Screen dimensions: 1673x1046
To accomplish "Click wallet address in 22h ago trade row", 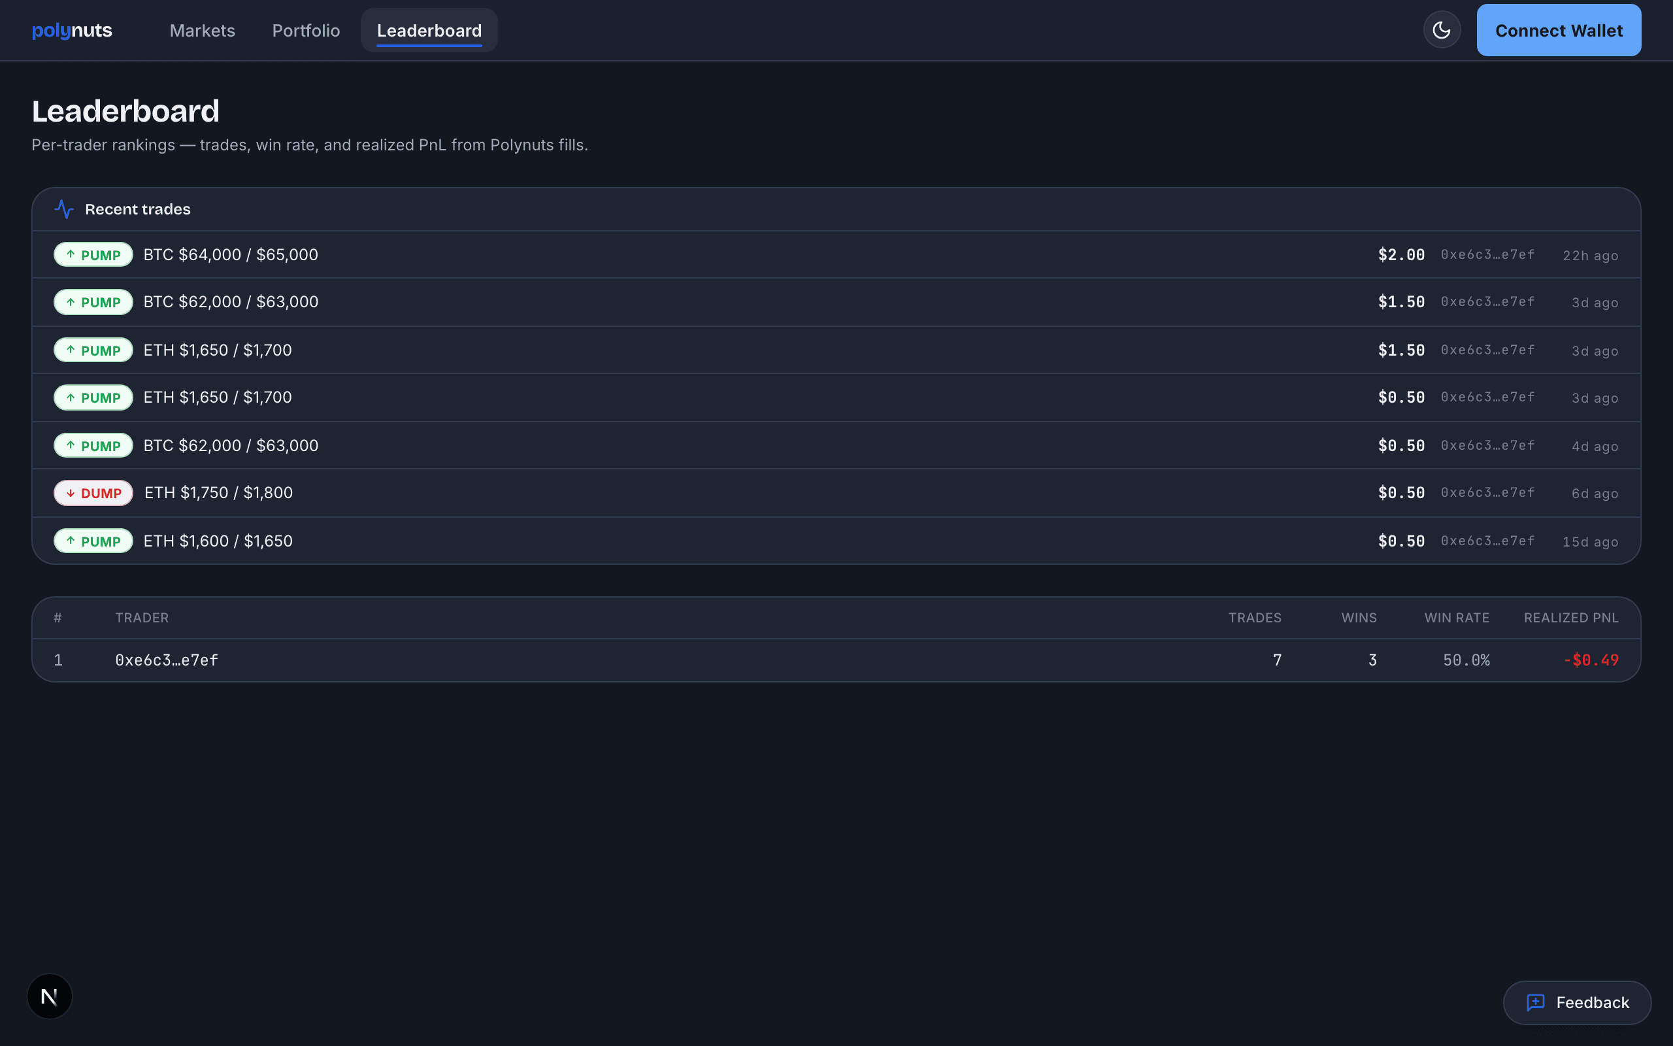I will click(1487, 254).
